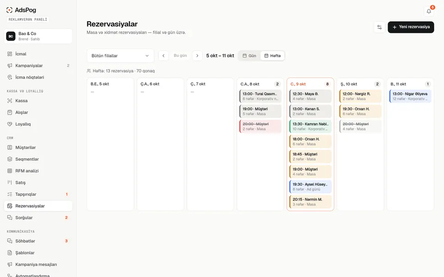Image resolution: width=444 pixels, height=277 pixels.
Task: Click the Kassa scanner icon
Action: [10, 101]
